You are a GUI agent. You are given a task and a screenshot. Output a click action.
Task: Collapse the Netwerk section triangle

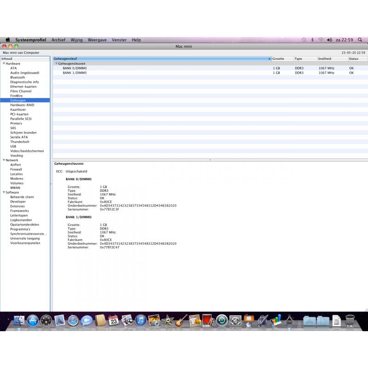coord(4,160)
